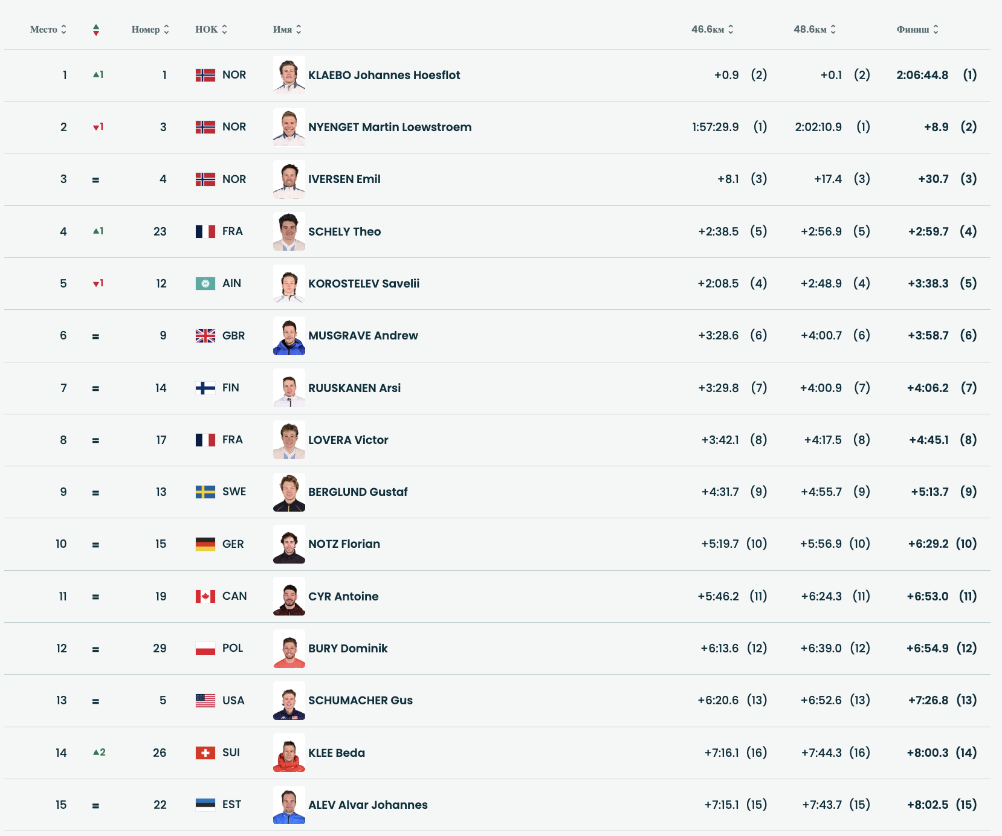The image size is (1002, 836).
Task: Open KLAEBO Johannes Hoesflot athlete profile
Action: (x=384, y=76)
